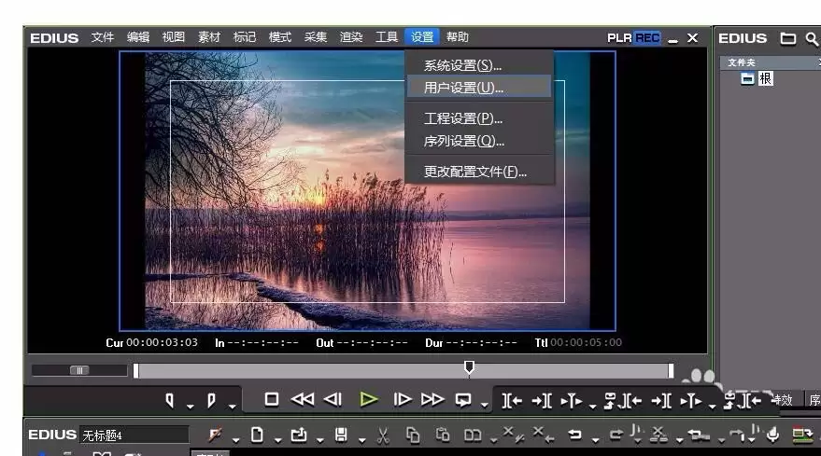Switch monitor to PLR mode
821x456 pixels.
(619, 37)
